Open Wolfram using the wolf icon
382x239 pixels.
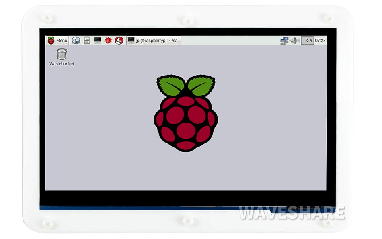[x=119, y=41]
